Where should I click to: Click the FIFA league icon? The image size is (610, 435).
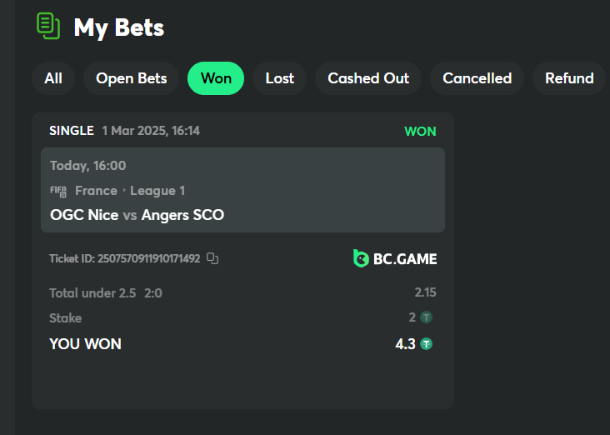58,191
